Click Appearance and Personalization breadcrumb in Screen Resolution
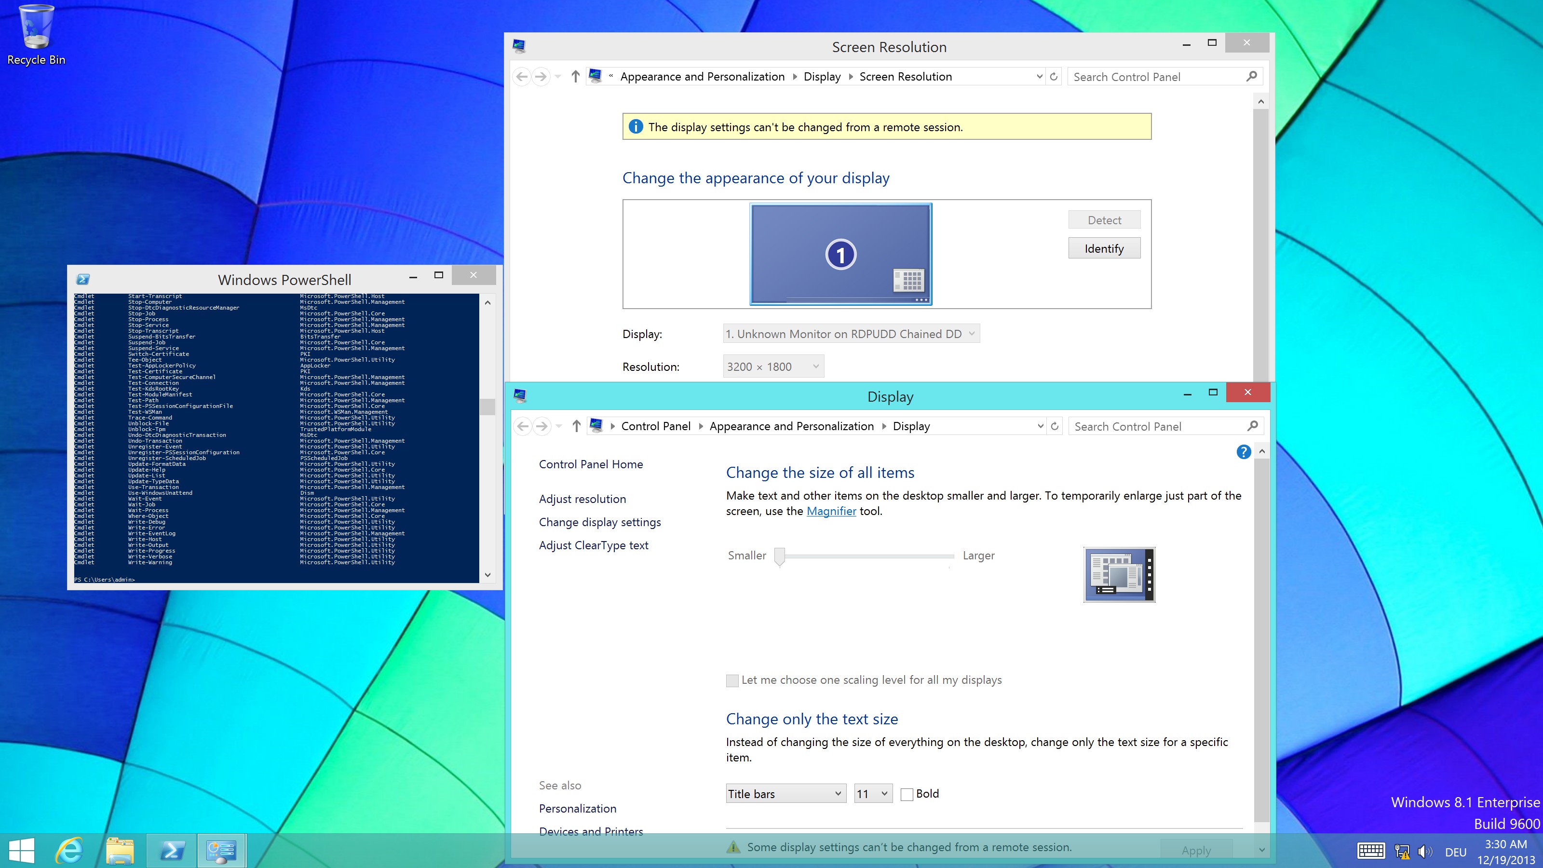1543x868 pixels. (x=702, y=77)
